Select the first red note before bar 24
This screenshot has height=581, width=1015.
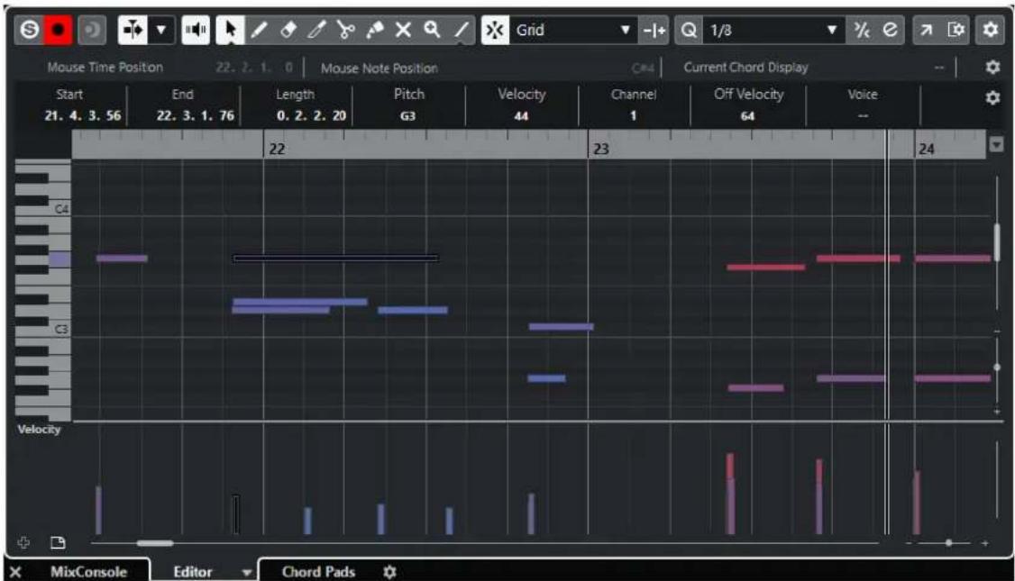point(766,268)
